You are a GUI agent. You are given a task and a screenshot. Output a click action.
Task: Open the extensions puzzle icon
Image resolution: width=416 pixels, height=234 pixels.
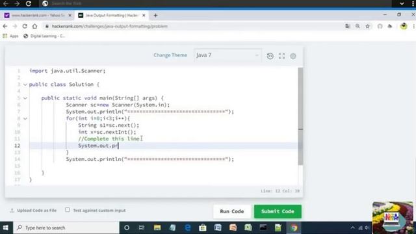pos(390,26)
